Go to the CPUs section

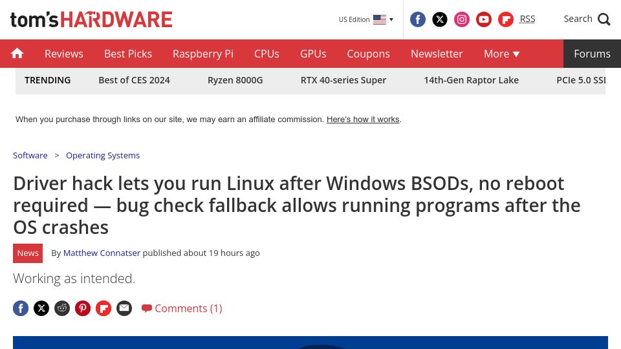(x=267, y=54)
